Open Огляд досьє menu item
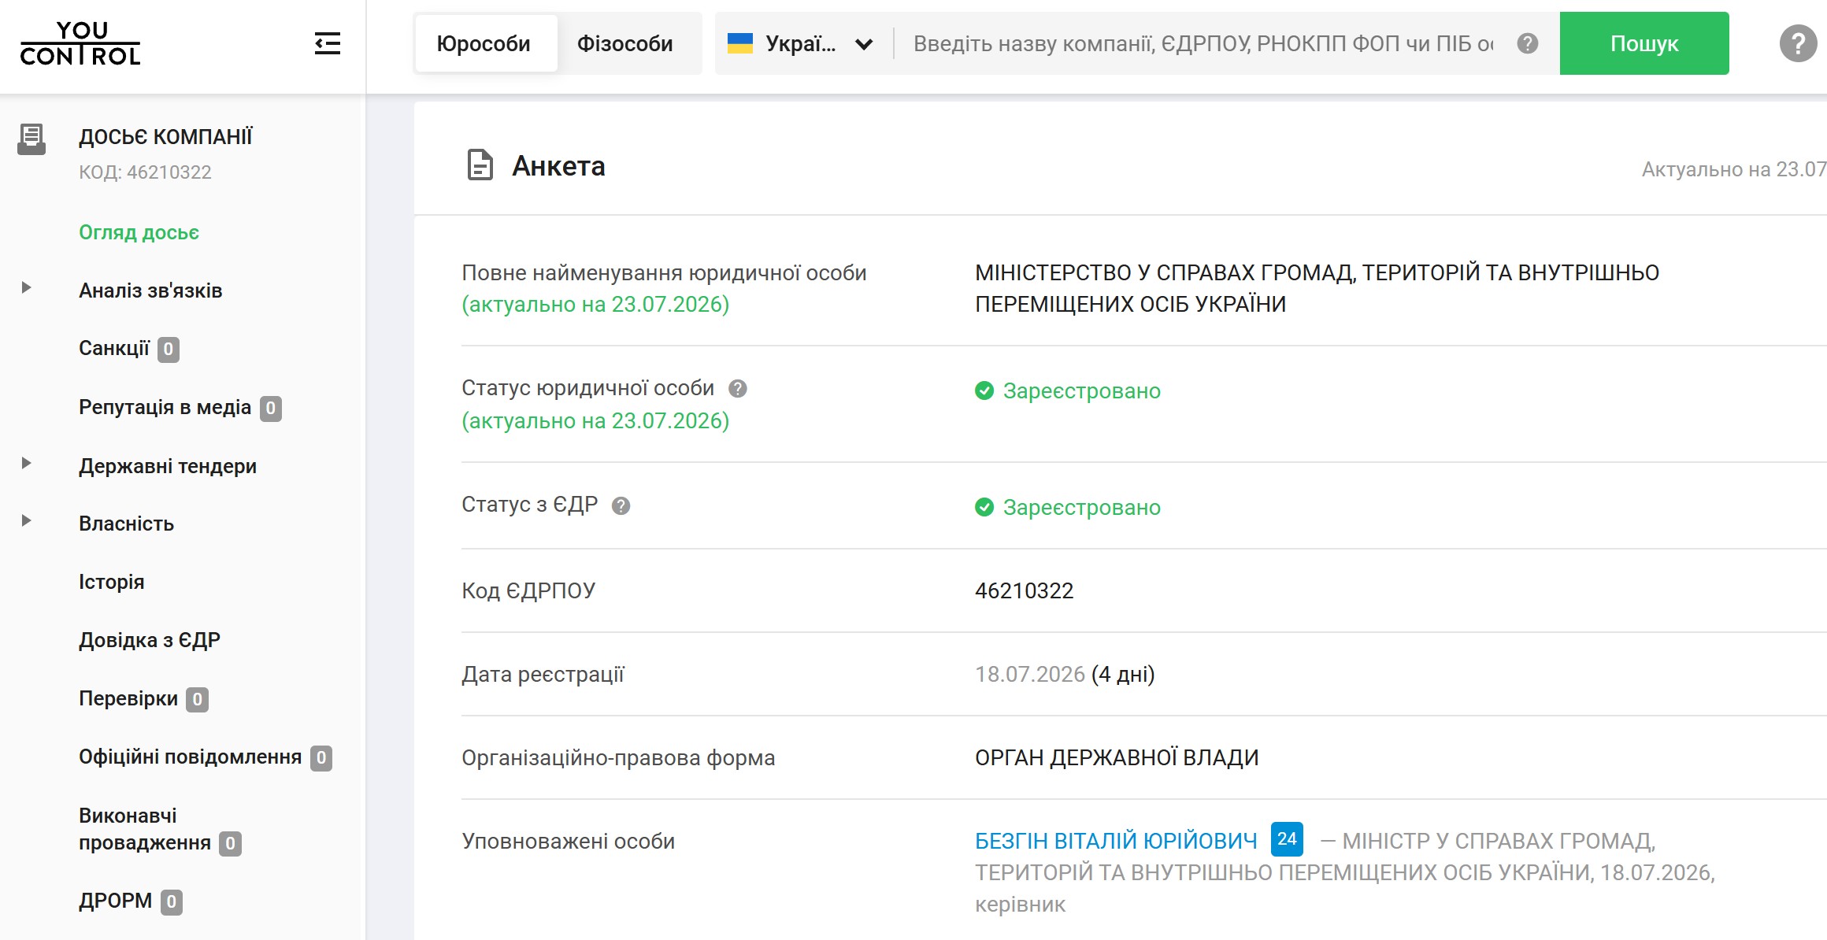This screenshot has height=940, width=1827. (139, 232)
